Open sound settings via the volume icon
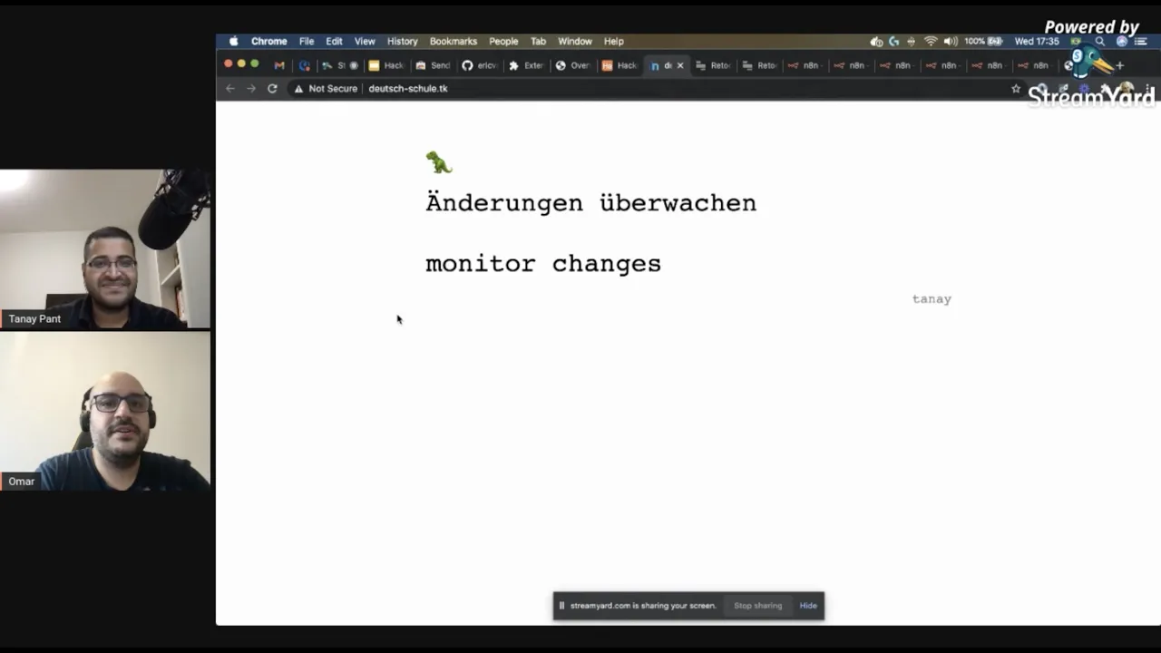The width and height of the screenshot is (1161, 653). (x=950, y=41)
